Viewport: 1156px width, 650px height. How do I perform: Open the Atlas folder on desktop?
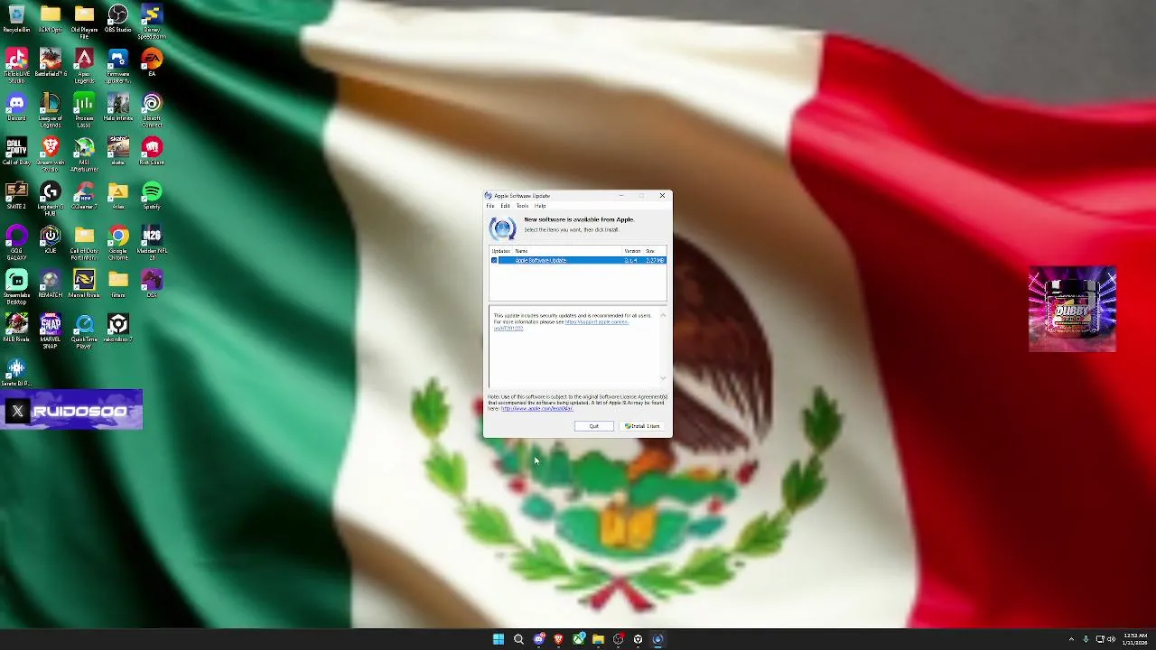(x=117, y=195)
